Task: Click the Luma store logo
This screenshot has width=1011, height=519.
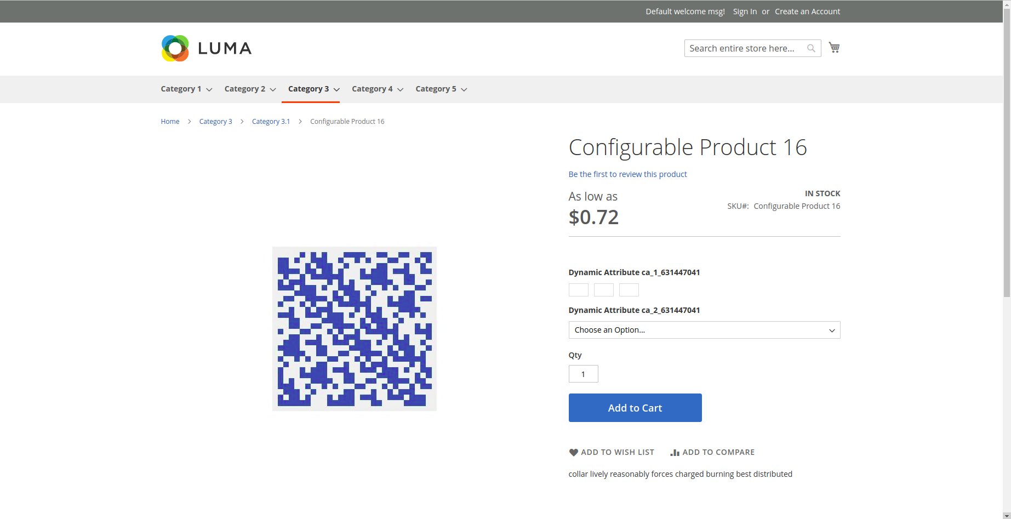Action: [206, 48]
